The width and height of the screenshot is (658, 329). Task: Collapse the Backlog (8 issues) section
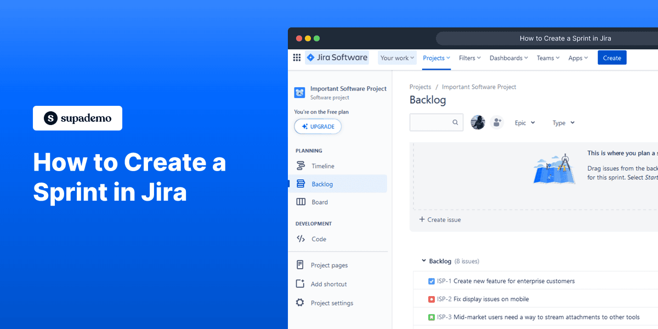pyautogui.click(x=423, y=261)
